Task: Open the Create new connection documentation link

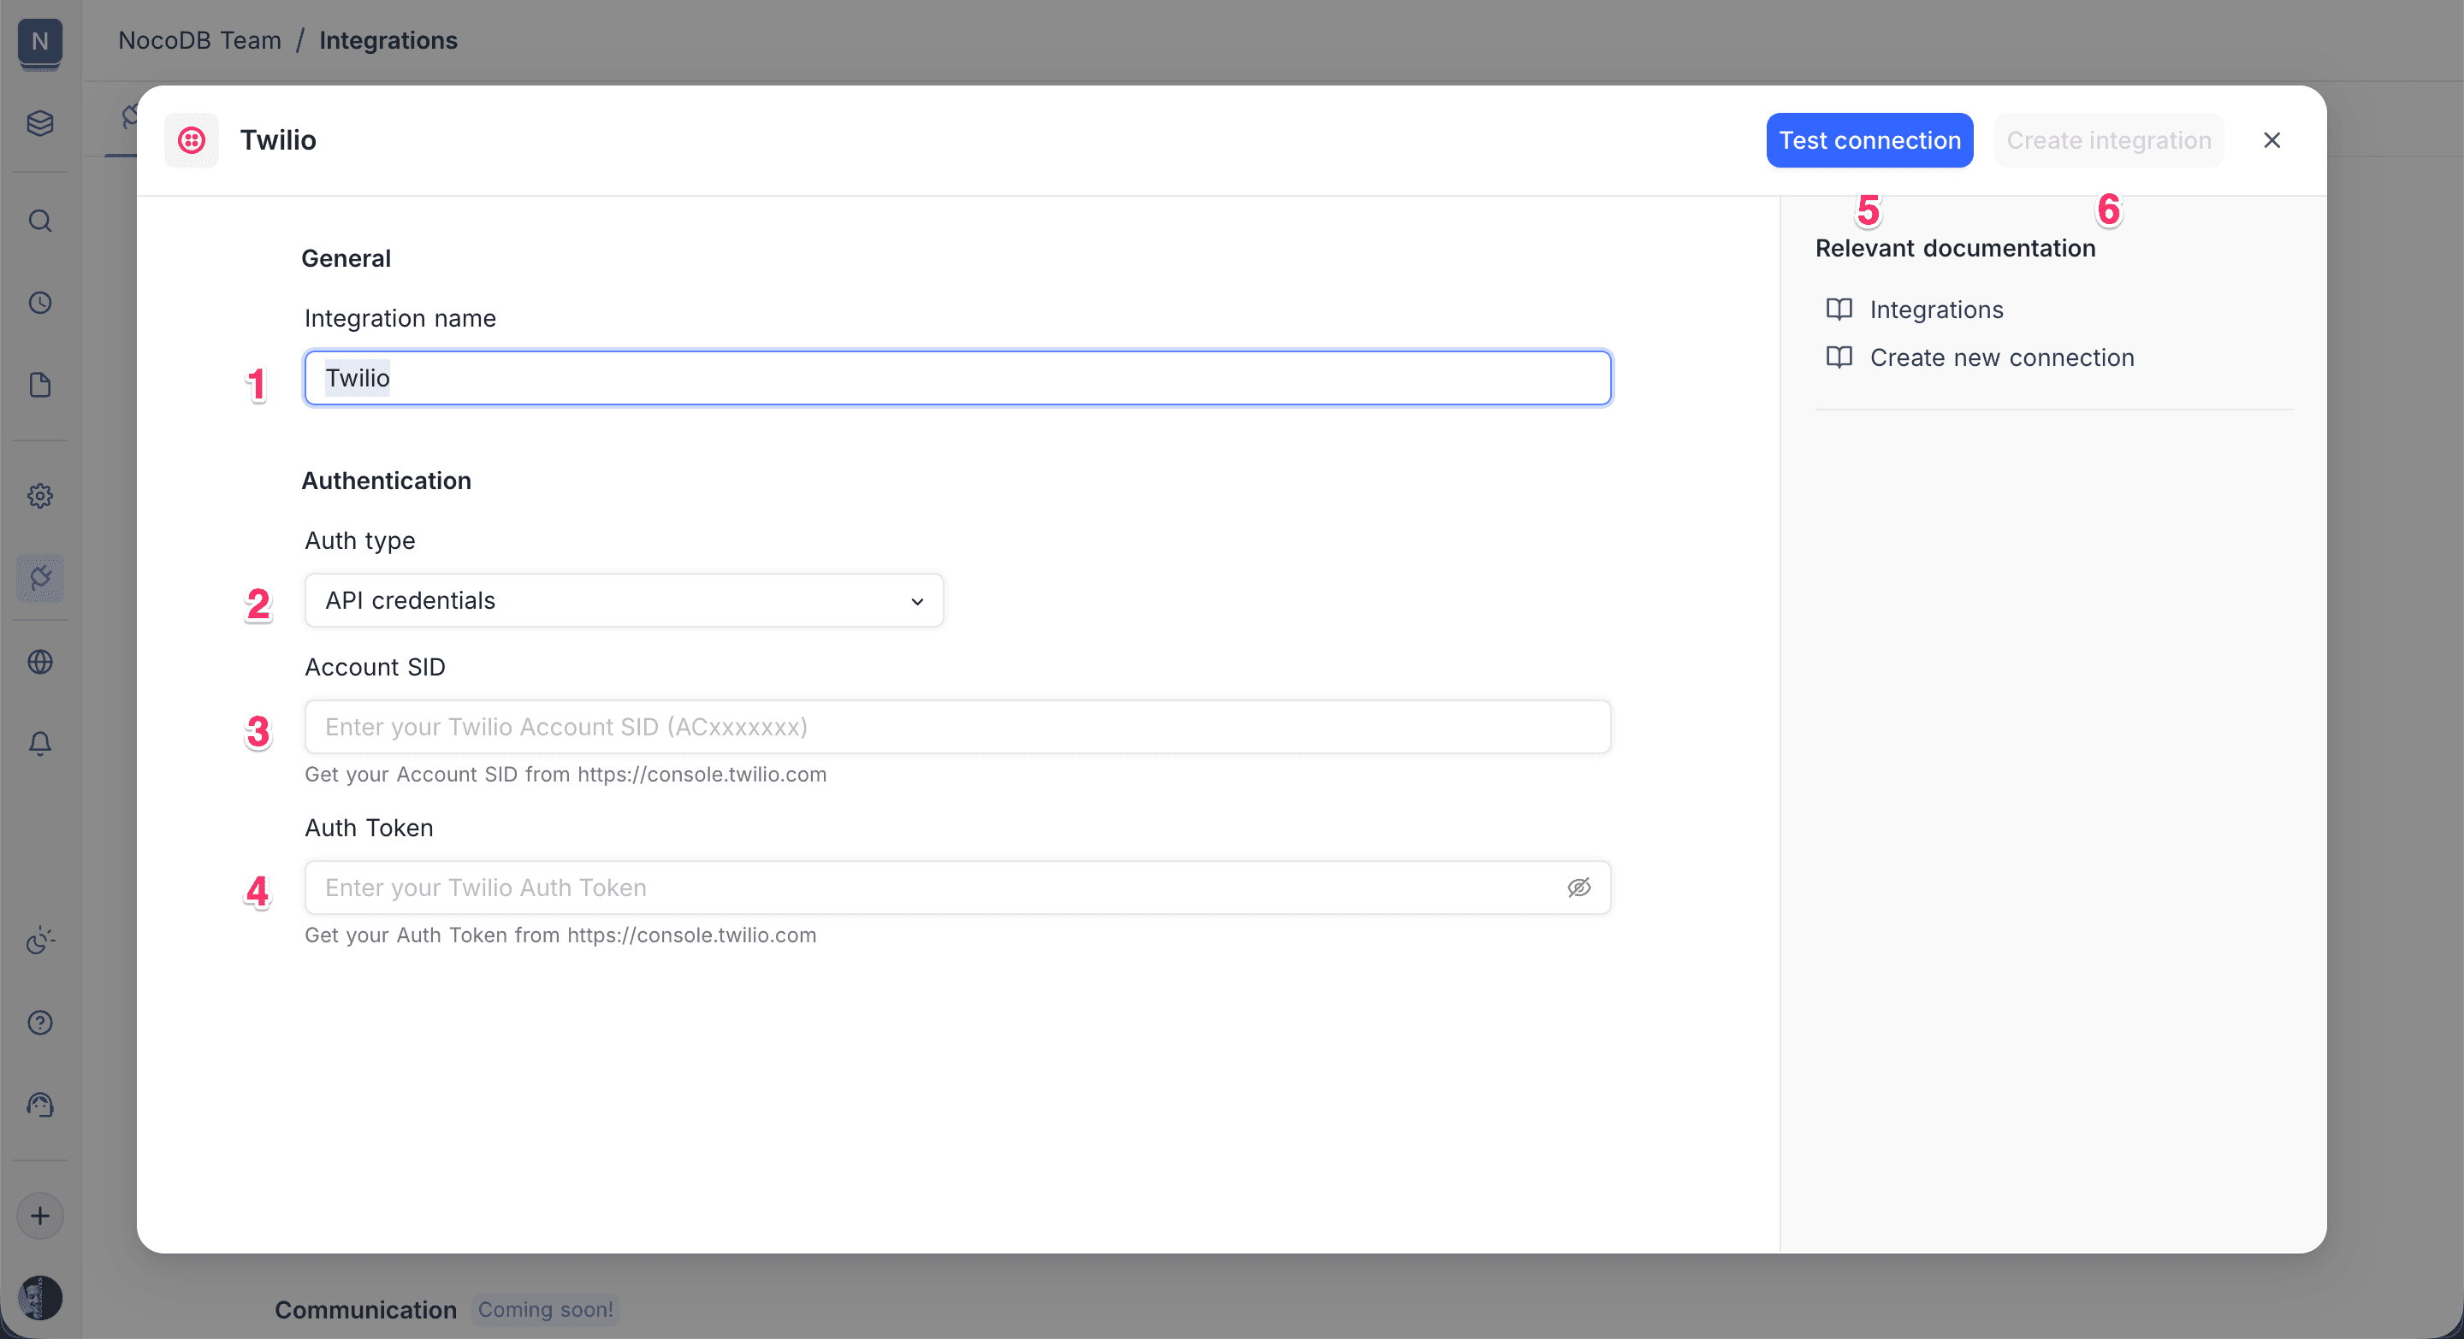Action: (x=2001, y=357)
